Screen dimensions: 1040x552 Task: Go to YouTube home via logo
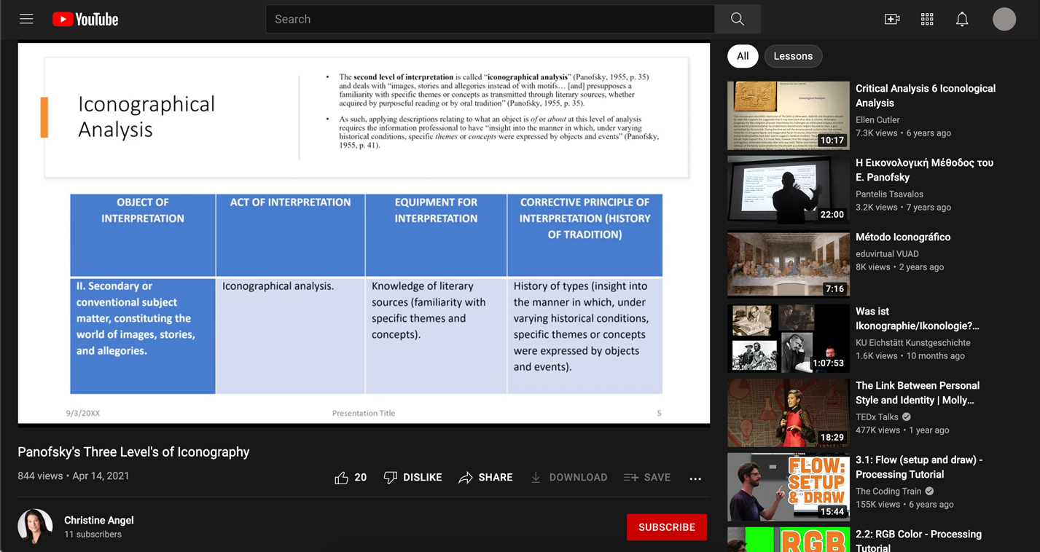[x=85, y=20]
